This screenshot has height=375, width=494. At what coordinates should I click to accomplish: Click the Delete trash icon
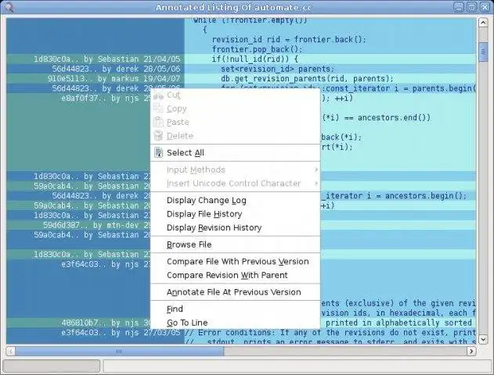pyautogui.click(x=158, y=135)
